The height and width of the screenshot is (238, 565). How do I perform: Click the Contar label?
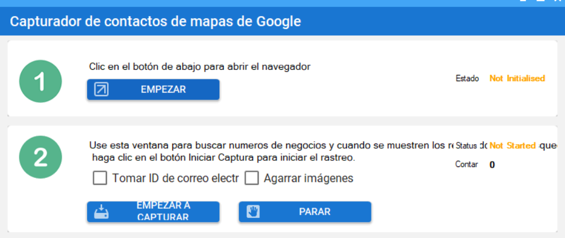(467, 165)
